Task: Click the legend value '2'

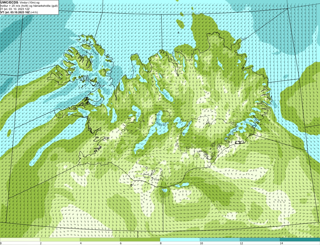Action: pyautogui.click(x=40, y=243)
